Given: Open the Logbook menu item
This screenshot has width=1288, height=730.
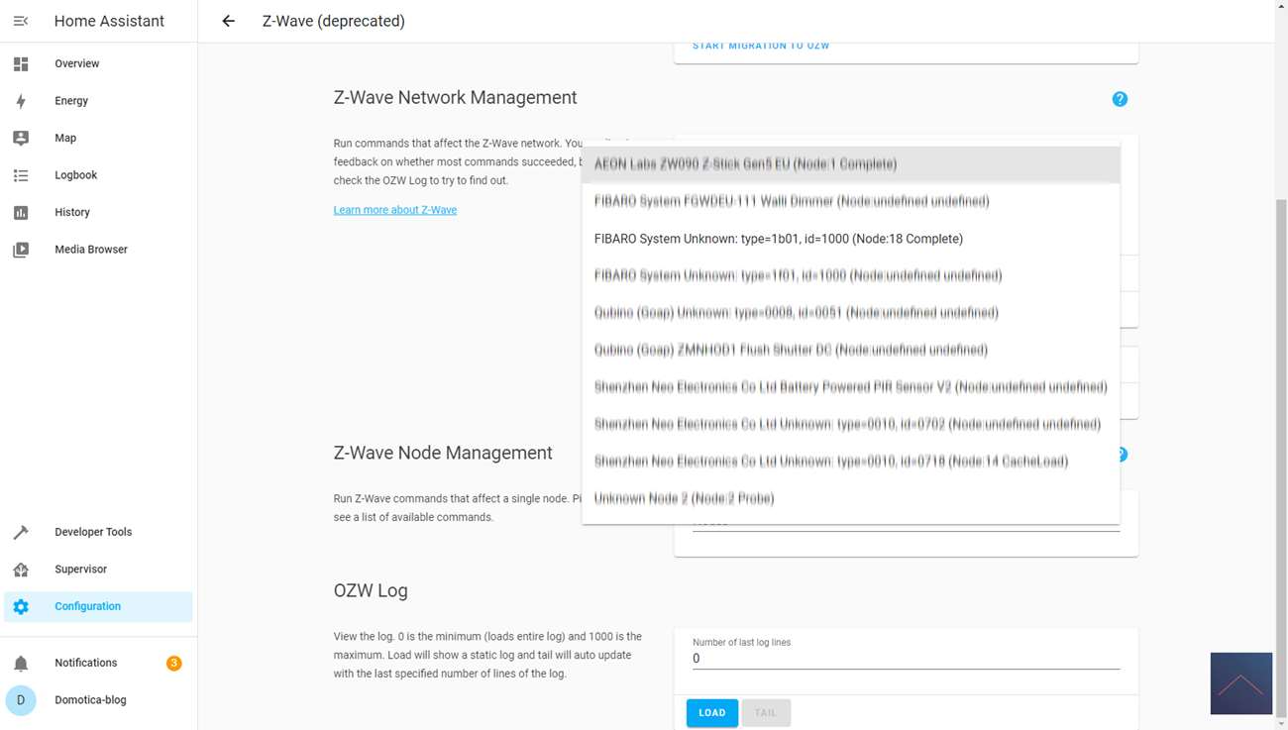Looking at the screenshot, I should pos(98,175).
